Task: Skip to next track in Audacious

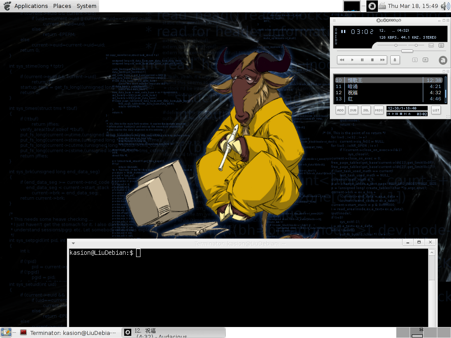Action: [x=382, y=60]
